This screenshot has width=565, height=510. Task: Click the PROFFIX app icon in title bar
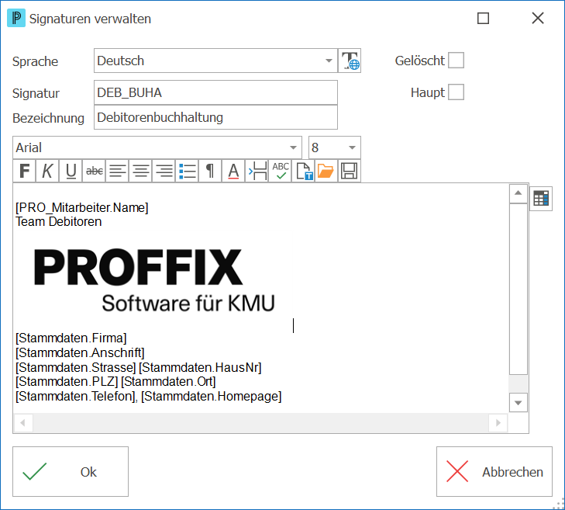tap(16, 18)
